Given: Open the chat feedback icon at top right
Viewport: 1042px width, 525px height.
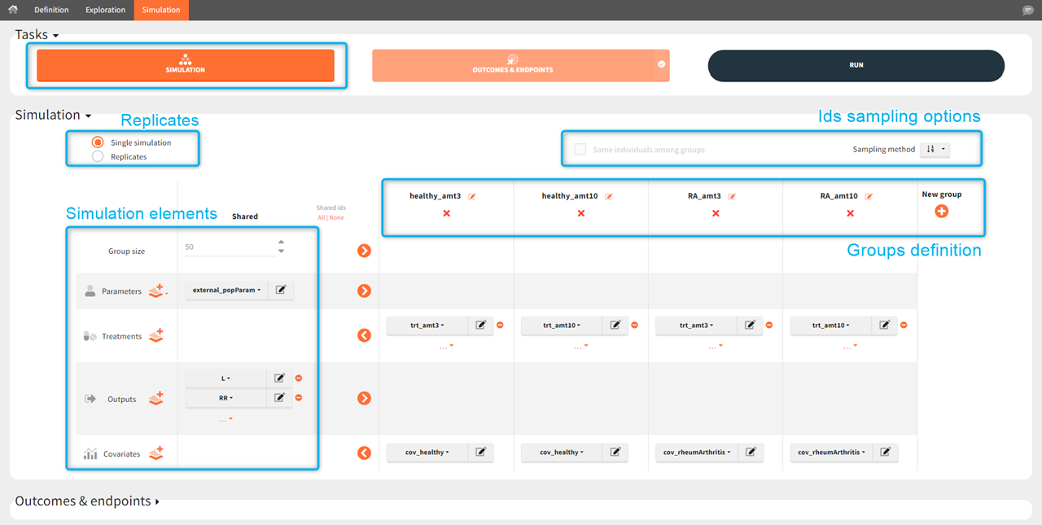Looking at the screenshot, I should tap(1028, 10).
